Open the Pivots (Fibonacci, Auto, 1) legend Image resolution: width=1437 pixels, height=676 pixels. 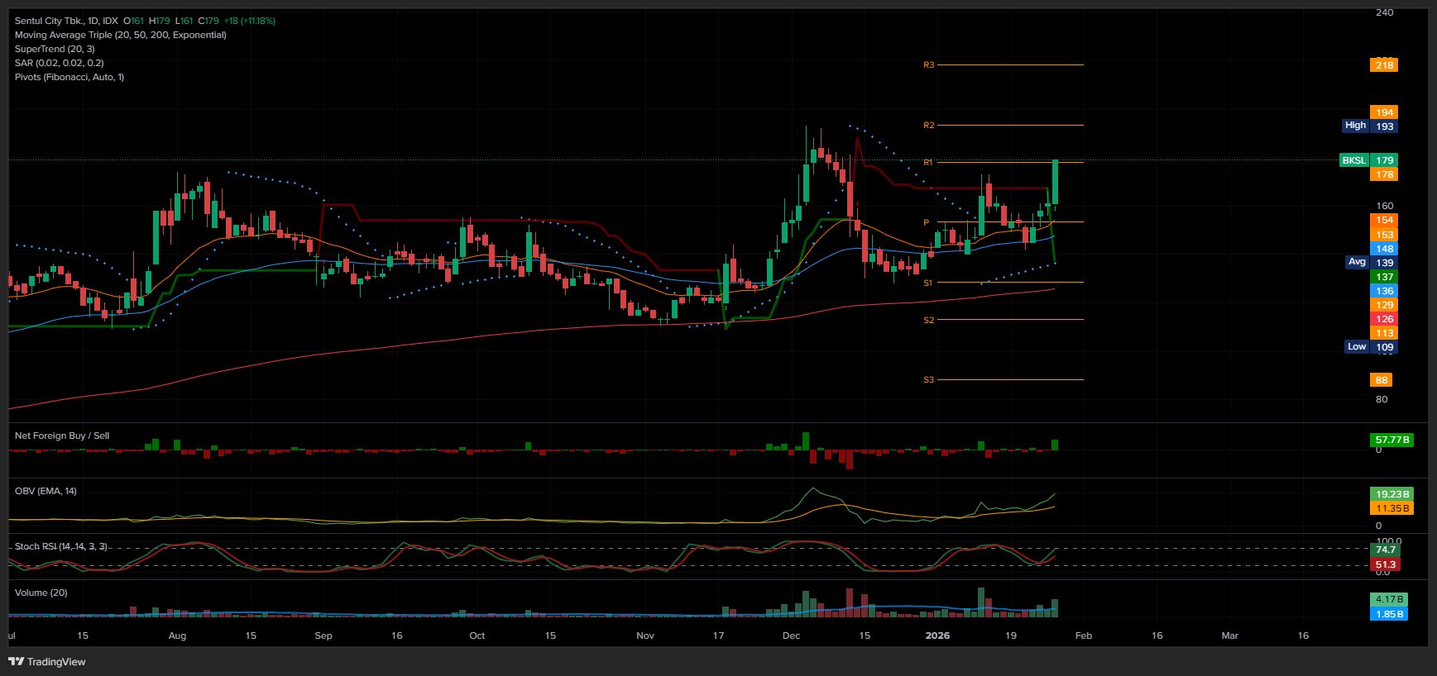coord(69,77)
